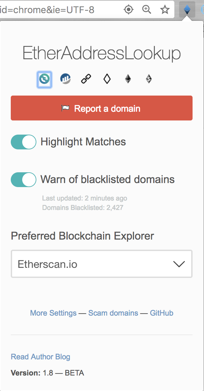Open the Preferred Blockchain Explorer dropdown
The width and height of the screenshot is (204, 391).
point(102,264)
